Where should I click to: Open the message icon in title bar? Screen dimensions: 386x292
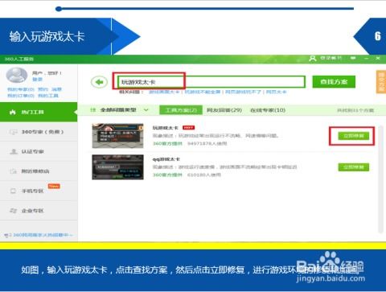pyautogui.click(x=353, y=58)
